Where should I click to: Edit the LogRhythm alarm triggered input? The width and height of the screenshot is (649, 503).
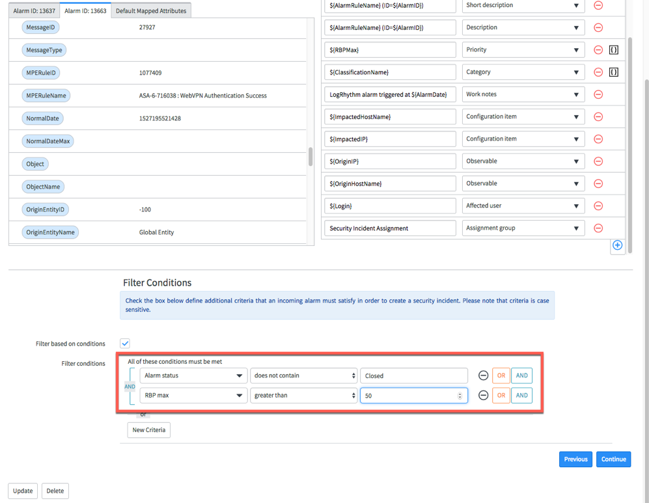point(390,95)
